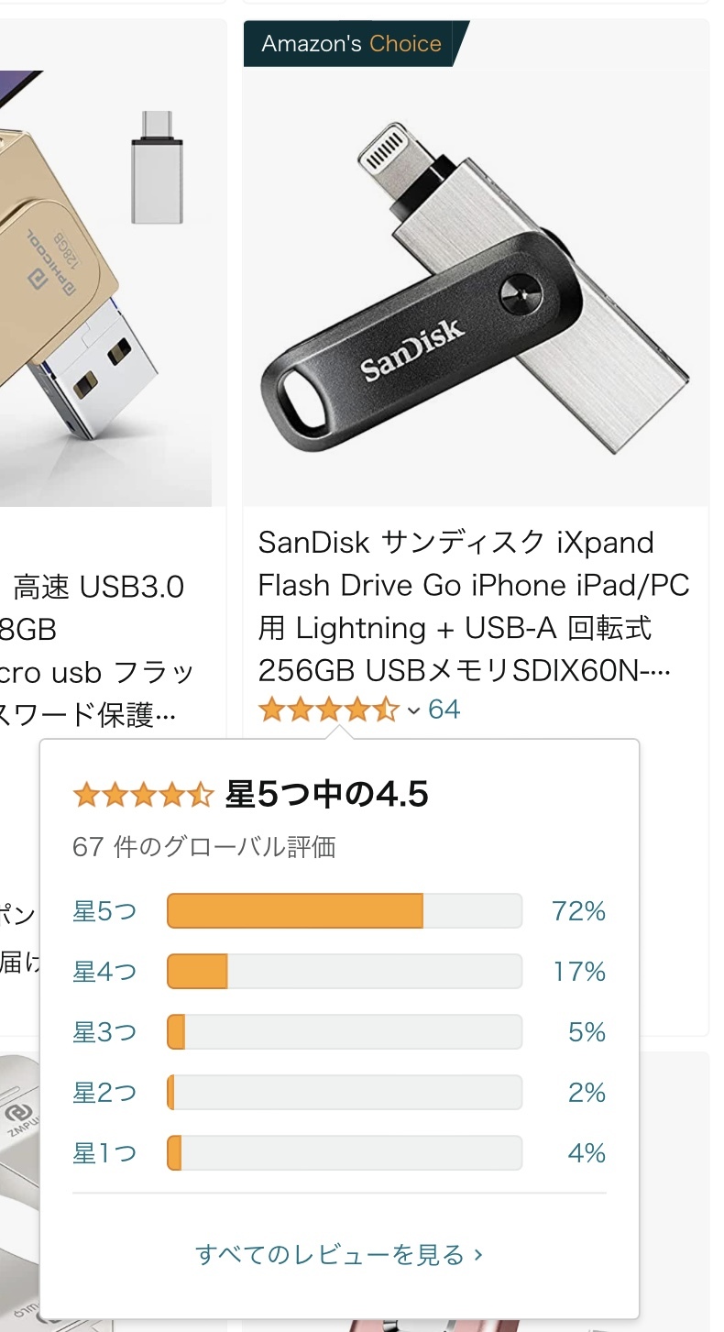Select the 星1つ rating filter label
The image size is (724, 1332).
(x=104, y=1153)
